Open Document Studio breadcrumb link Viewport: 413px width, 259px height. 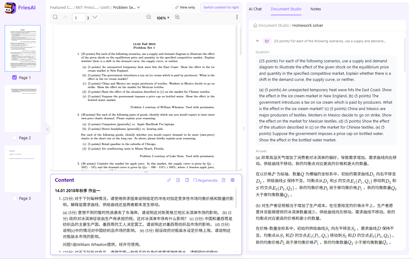(274, 25)
